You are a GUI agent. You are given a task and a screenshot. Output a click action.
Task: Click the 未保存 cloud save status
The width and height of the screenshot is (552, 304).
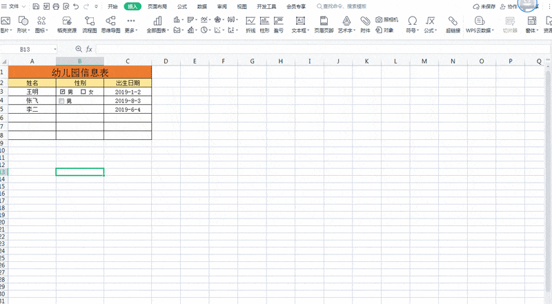coord(484,7)
